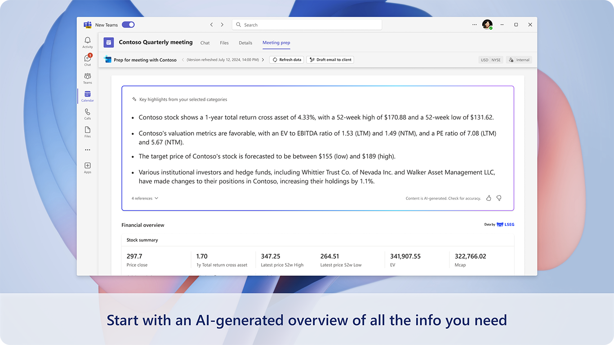
Task: Go forward with the right arrow
Action: click(x=222, y=25)
